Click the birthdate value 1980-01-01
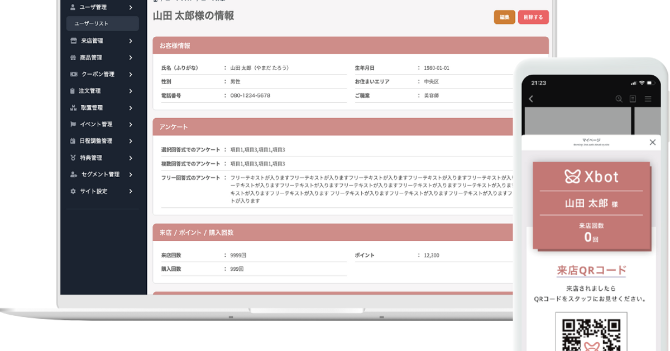 point(437,68)
